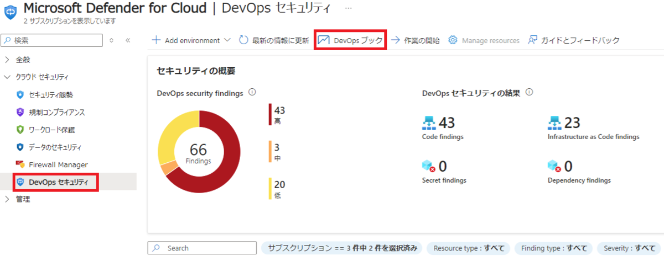Open the ellipsis menu beside the page title
The width and height of the screenshot is (664, 261).
click(x=348, y=9)
